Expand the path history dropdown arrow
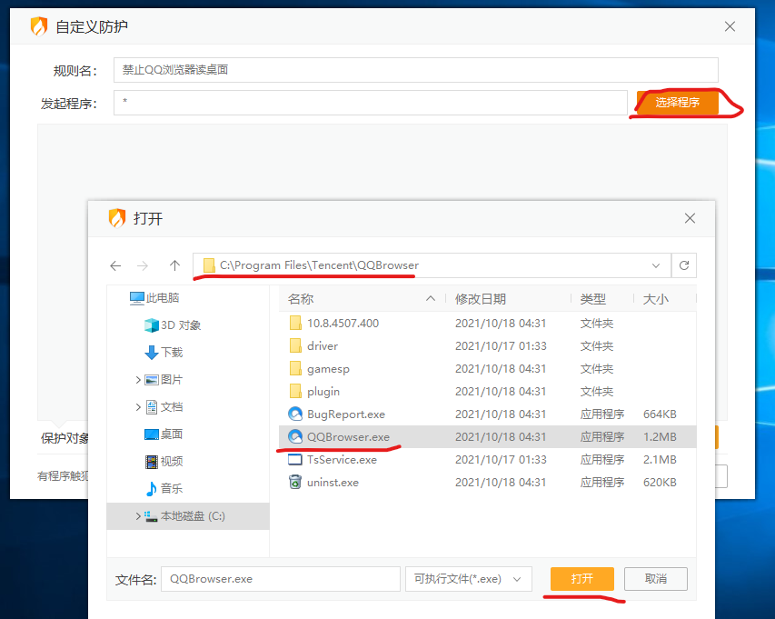 click(x=656, y=265)
